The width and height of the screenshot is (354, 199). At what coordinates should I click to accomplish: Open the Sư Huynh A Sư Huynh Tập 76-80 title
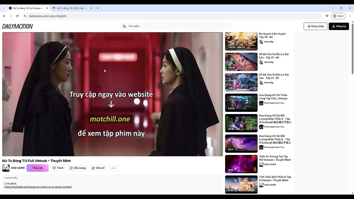(x=273, y=35)
